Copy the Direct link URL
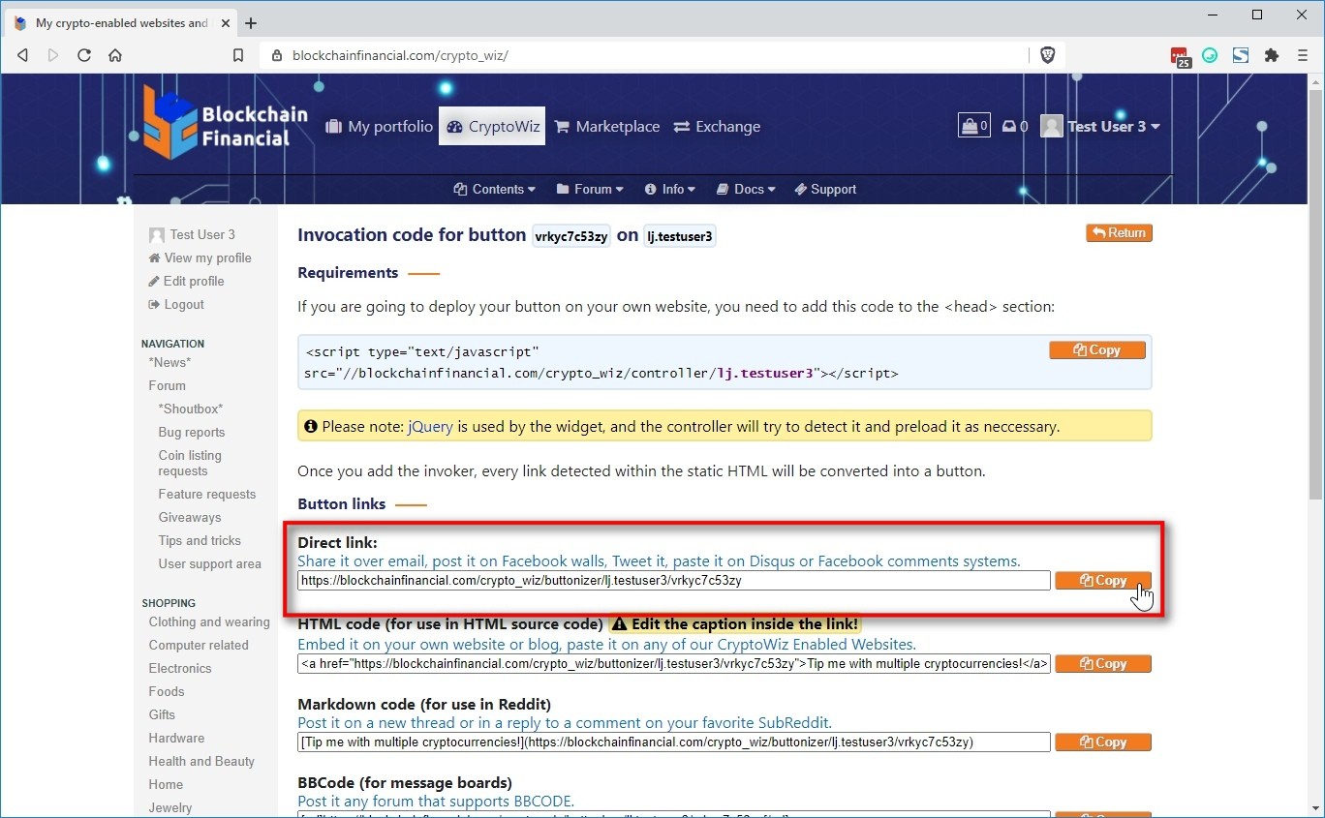The height and width of the screenshot is (818, 1325). 1102,581
